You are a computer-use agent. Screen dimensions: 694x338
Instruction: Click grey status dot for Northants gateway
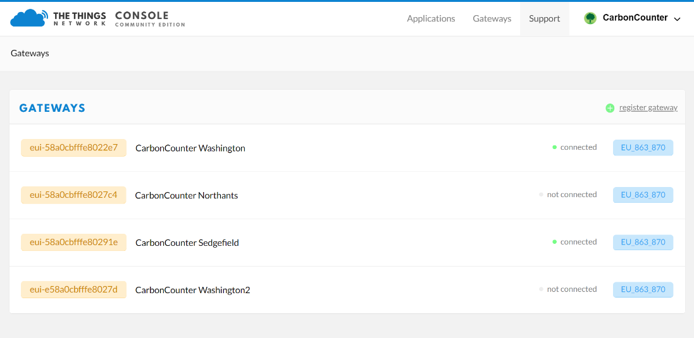pyautogui.click(x=541, y=195)
